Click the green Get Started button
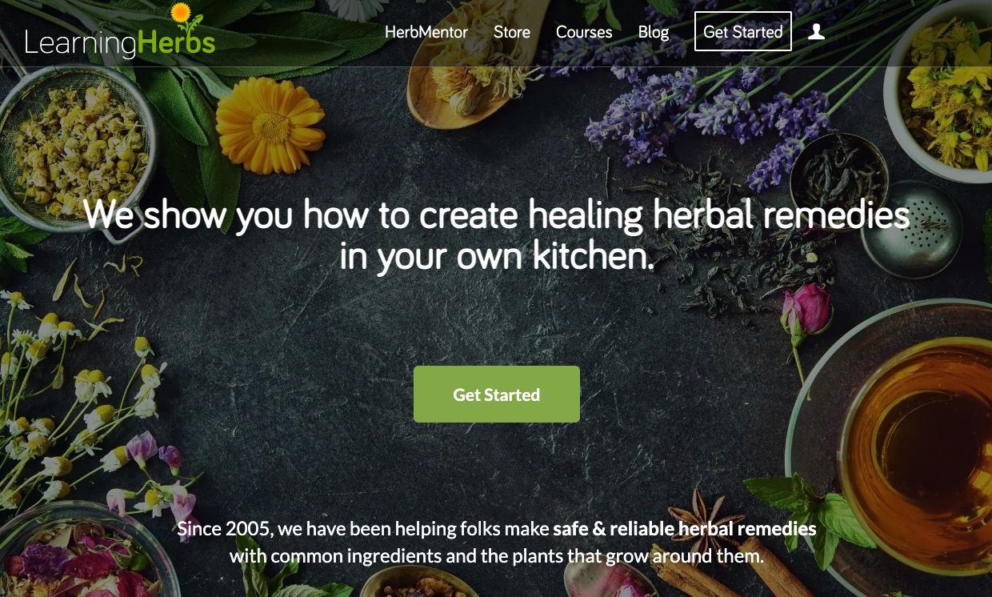 497,395
